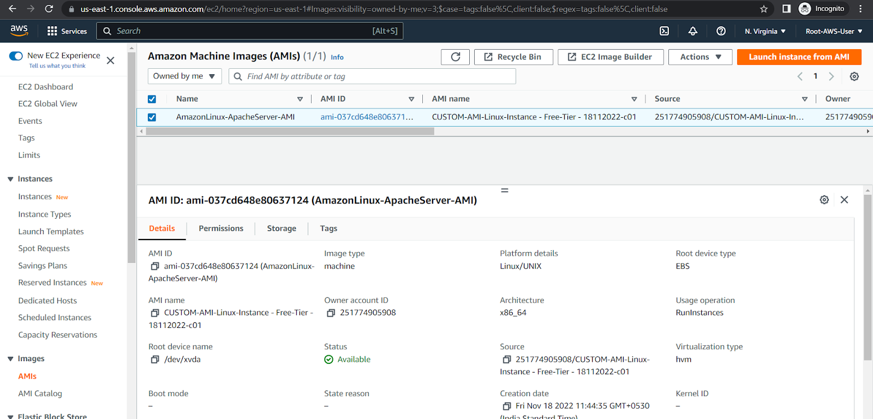The image size is (873, 419).
Task: Open details panel settings gear
Action: [x=824, y=200]
